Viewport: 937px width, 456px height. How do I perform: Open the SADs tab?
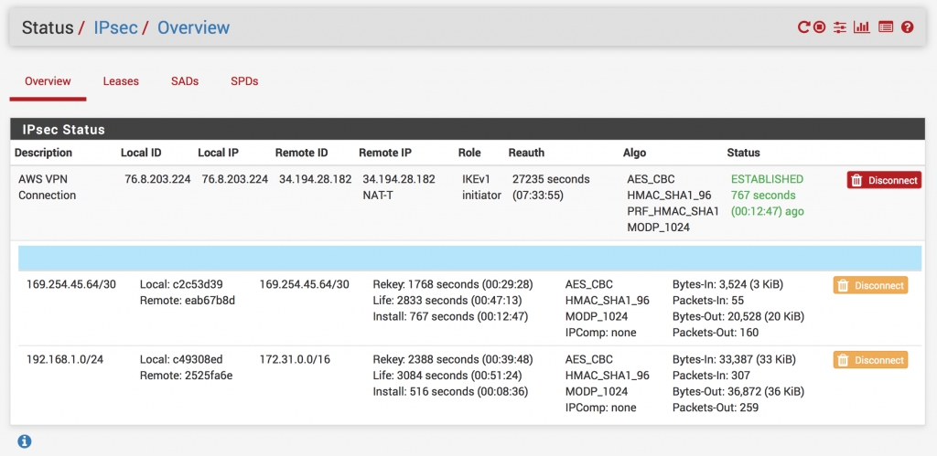(x=185, y=81)
